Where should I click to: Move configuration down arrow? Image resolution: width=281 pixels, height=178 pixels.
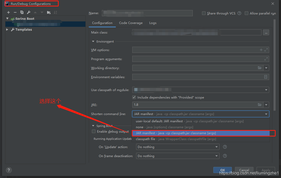42,12
